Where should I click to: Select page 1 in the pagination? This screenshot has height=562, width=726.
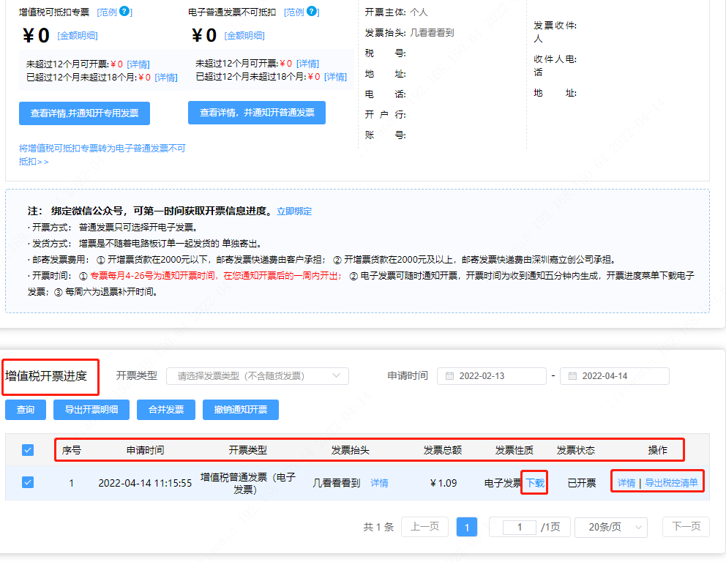click(467, 527)
